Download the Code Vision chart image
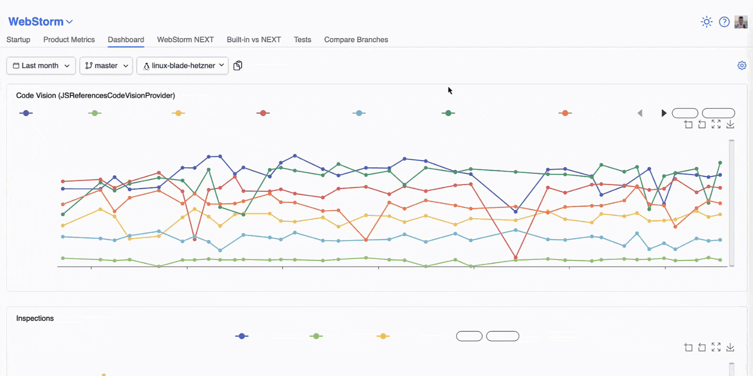The height and width of the screenshot is (376, 753). [730, 124]
